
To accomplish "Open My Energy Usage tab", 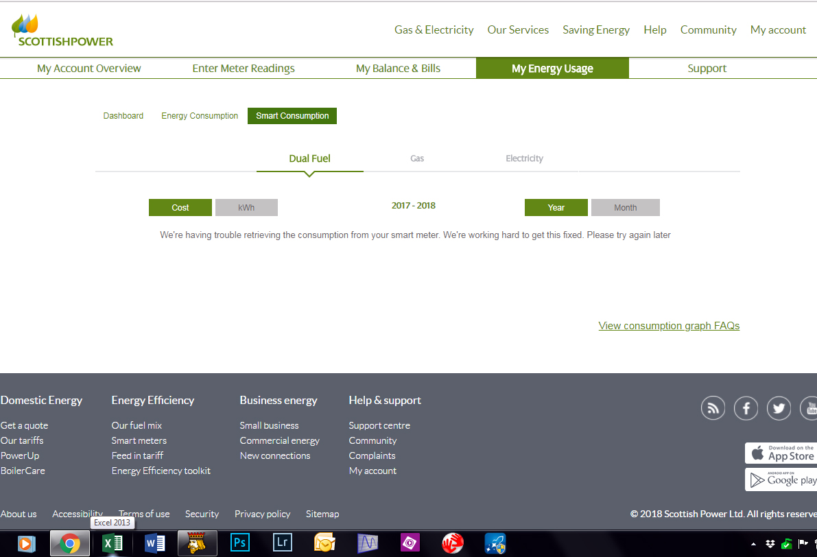I will point(552,69).
